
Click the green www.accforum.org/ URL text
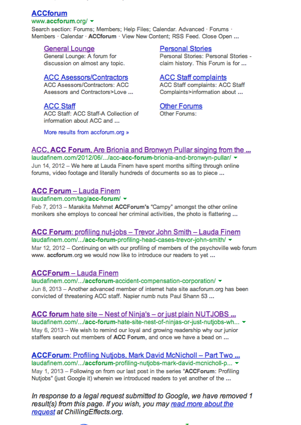click(60, 21)
